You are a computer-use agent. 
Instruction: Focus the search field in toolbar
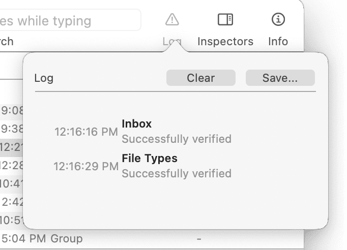[x=70, y=21]
